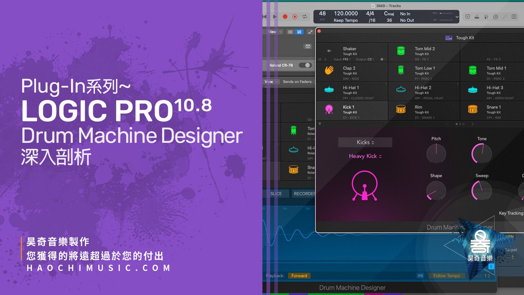This screenshot has width=524, height=295.
Task: Switch to grid view button
Action: [290, 32]
